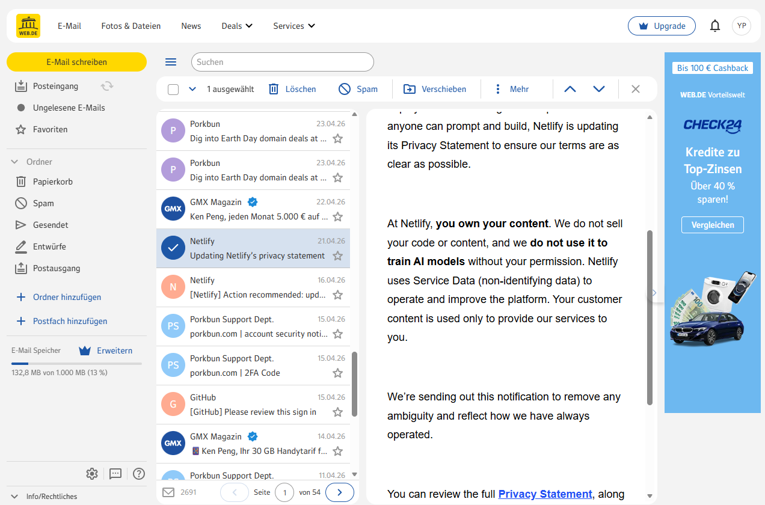
Task: Open the E-Mail tab
Action: [69, 26]
